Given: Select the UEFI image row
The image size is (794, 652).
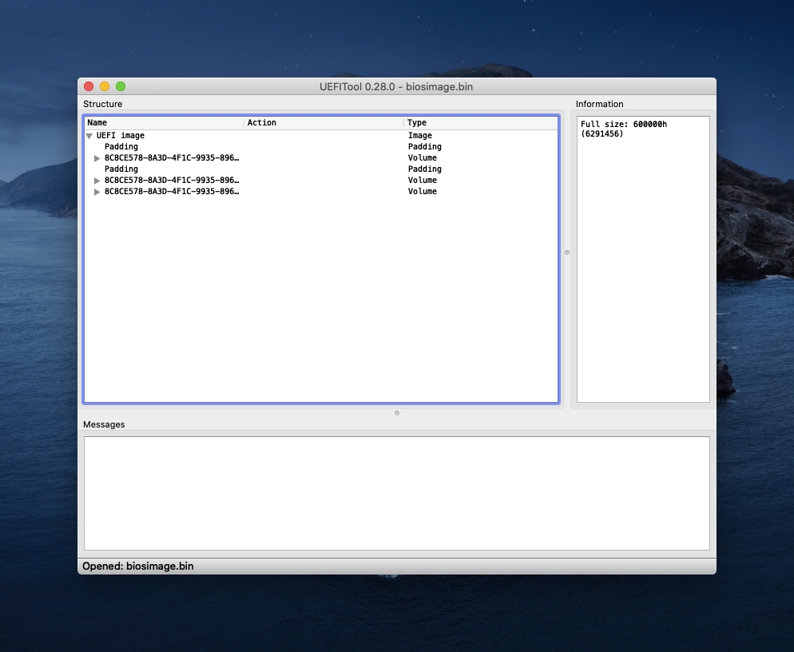Looking at the screenshot, I should [x=121, y=136].
